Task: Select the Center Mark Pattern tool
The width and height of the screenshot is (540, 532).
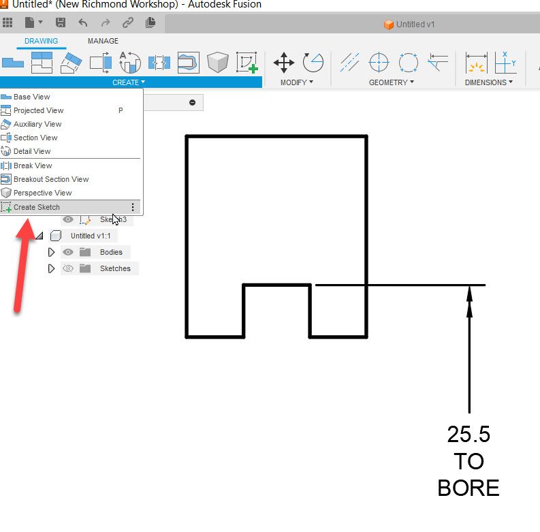Action: [x=408, y=63]
